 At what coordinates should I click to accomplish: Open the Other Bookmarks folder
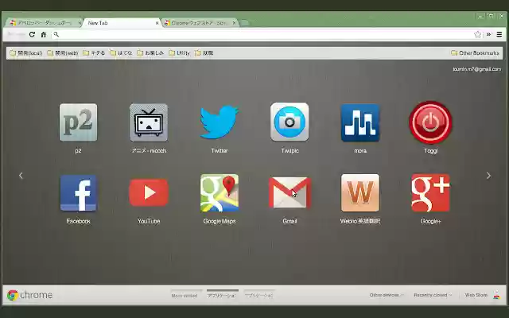pos(475,53)
